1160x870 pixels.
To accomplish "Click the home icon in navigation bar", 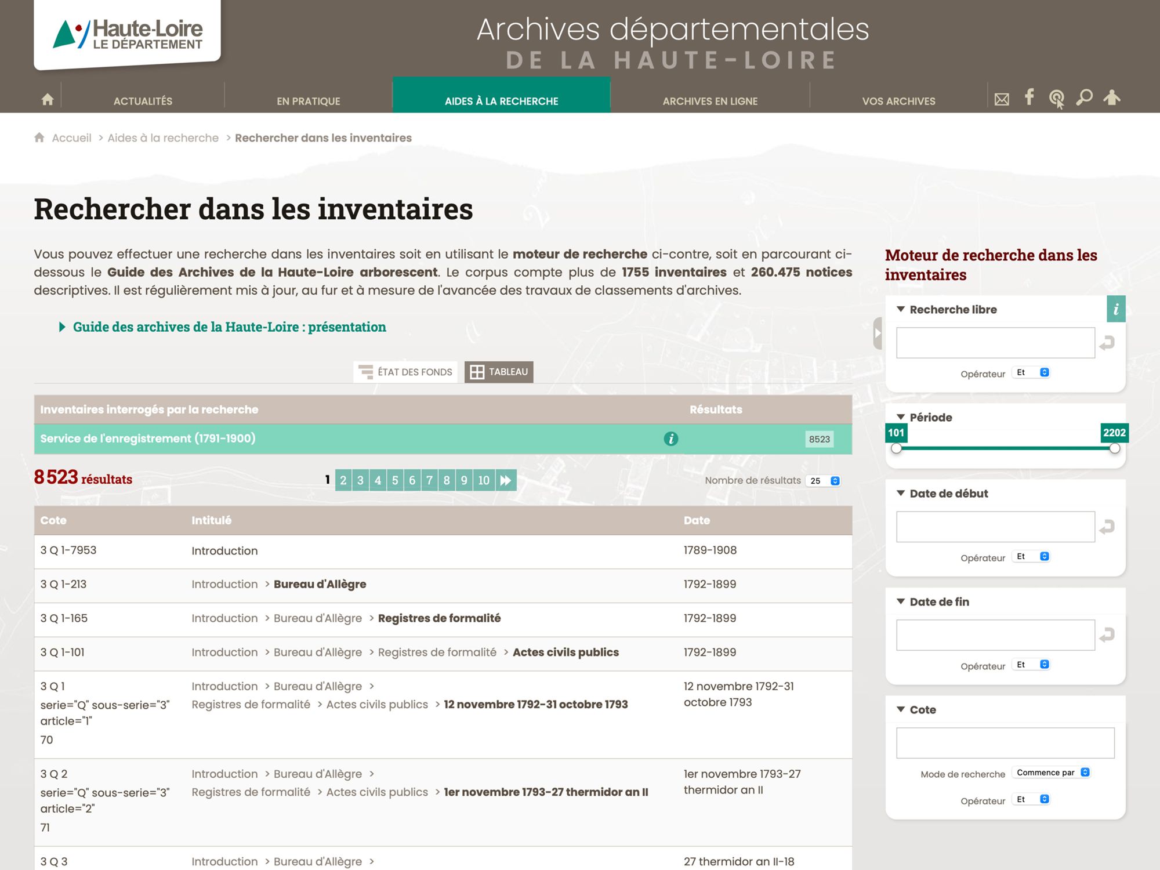I will tap(48, 100).
